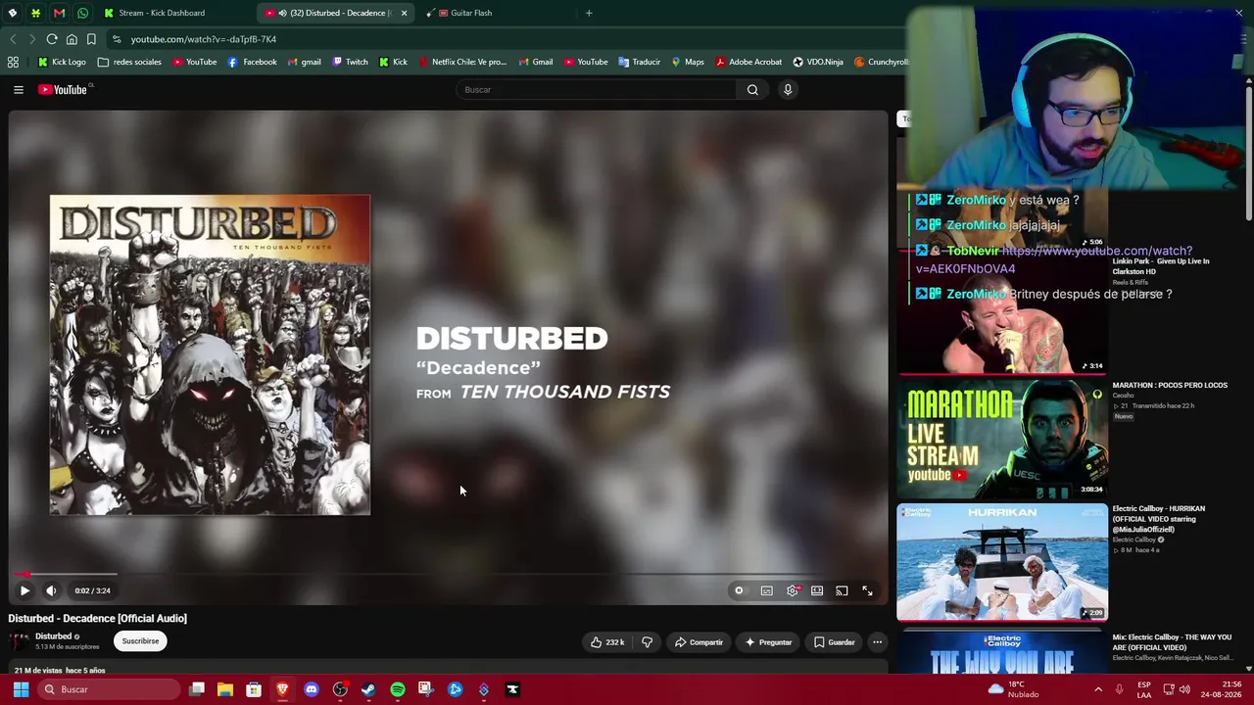Screen dimensions: 1254x705
Task: Start YouTube voice search with the microphone
Action: coord(787,90)
